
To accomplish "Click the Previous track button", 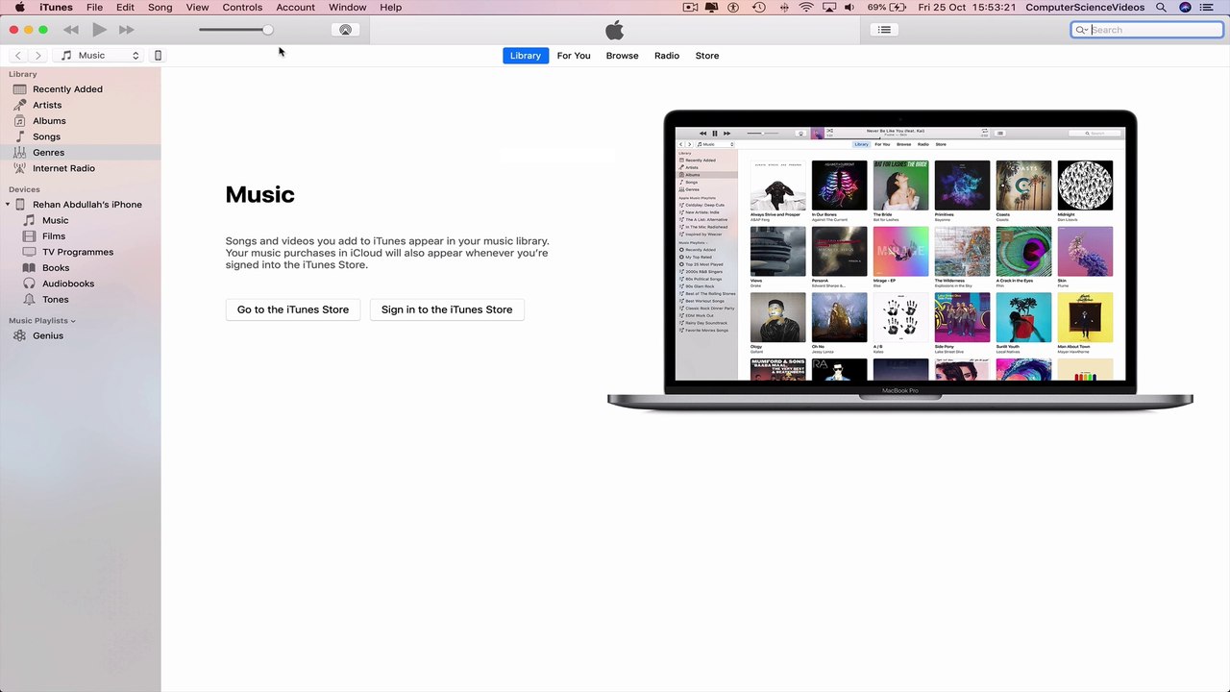I will pos(70,30).
